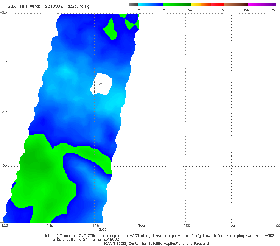Click the note '3)Data buffer is 24 hrs for 20190921'

87,240
